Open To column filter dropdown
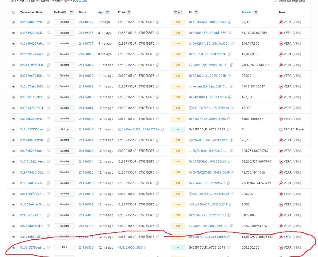318x257 pixels. point(196,12)
